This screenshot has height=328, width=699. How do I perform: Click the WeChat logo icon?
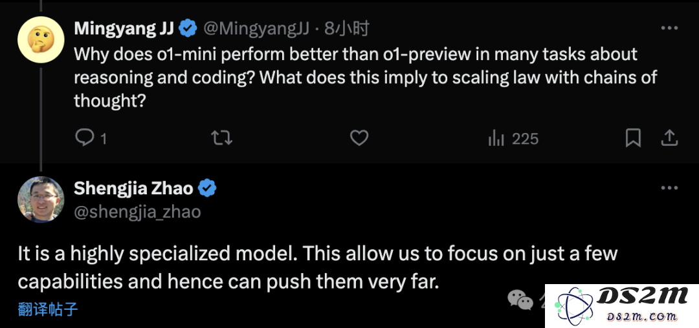[x=520, y=300]
